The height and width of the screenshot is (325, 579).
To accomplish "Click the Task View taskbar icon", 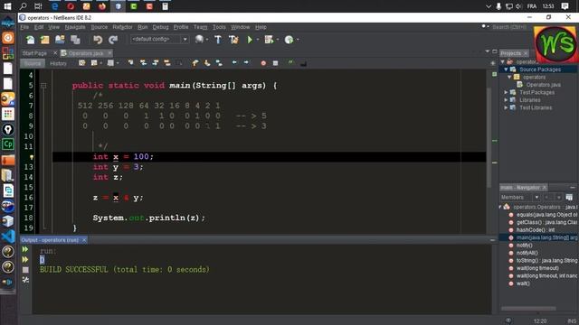I will (38, 6).
